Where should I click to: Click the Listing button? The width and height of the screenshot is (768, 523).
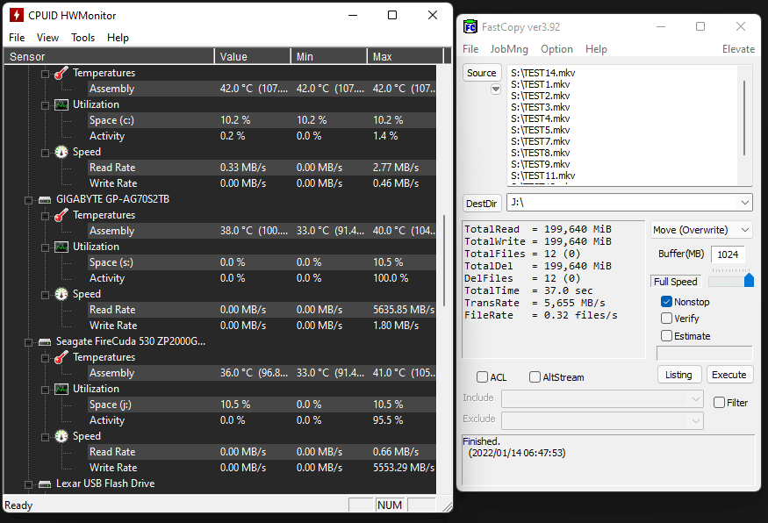tap(678, 375)
